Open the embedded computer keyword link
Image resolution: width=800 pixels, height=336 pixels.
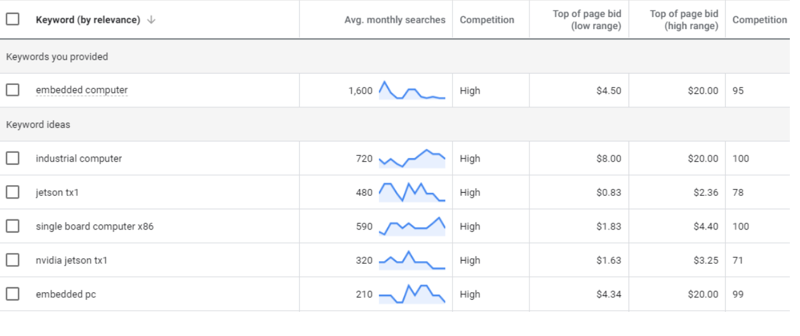point(82,90)
